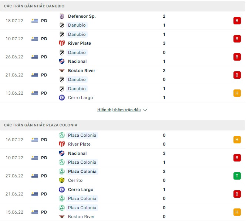Click the Plaza Colonia crest in the 16.07.22 match
Image resolution: width=249 pixels, height=221 pixels.
coord(62,135)
